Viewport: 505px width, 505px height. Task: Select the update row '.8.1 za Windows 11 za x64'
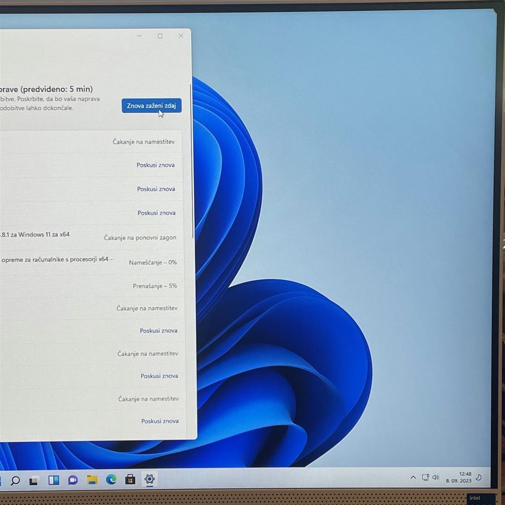pos(35,234)
